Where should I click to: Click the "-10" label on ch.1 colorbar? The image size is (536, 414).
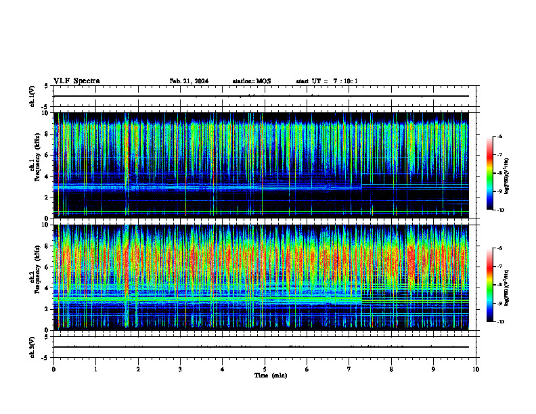coord(500,210)
